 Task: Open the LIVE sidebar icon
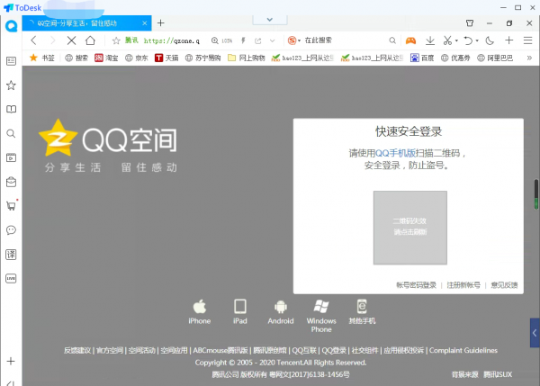coord(11,278)
